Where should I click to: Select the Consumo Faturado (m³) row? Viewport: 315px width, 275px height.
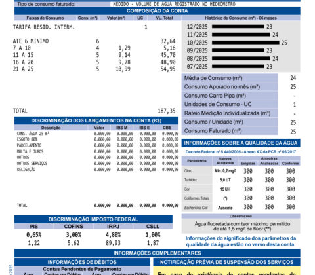pyautogui.click(x=241, y=131)
